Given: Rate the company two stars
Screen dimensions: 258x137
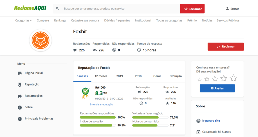Looking at the screenshot, I should point(207,79).
